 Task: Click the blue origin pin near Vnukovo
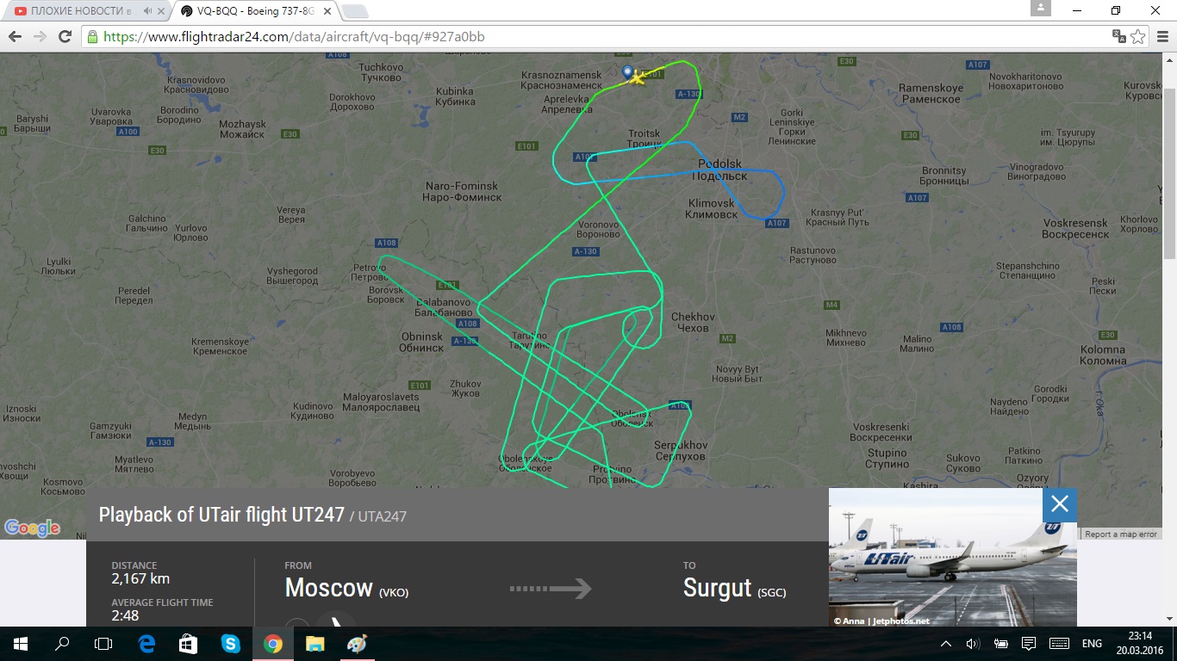point(627,73)
